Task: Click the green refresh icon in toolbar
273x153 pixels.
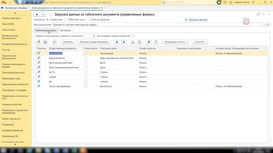Action: (x=54, y=42)
